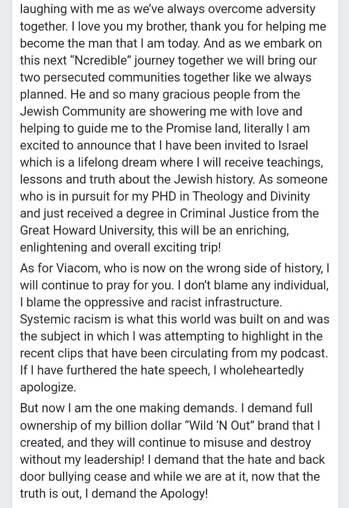Click the words "Great Howard University"
This screenshot has height=508, width=349.
click(86, 230)
